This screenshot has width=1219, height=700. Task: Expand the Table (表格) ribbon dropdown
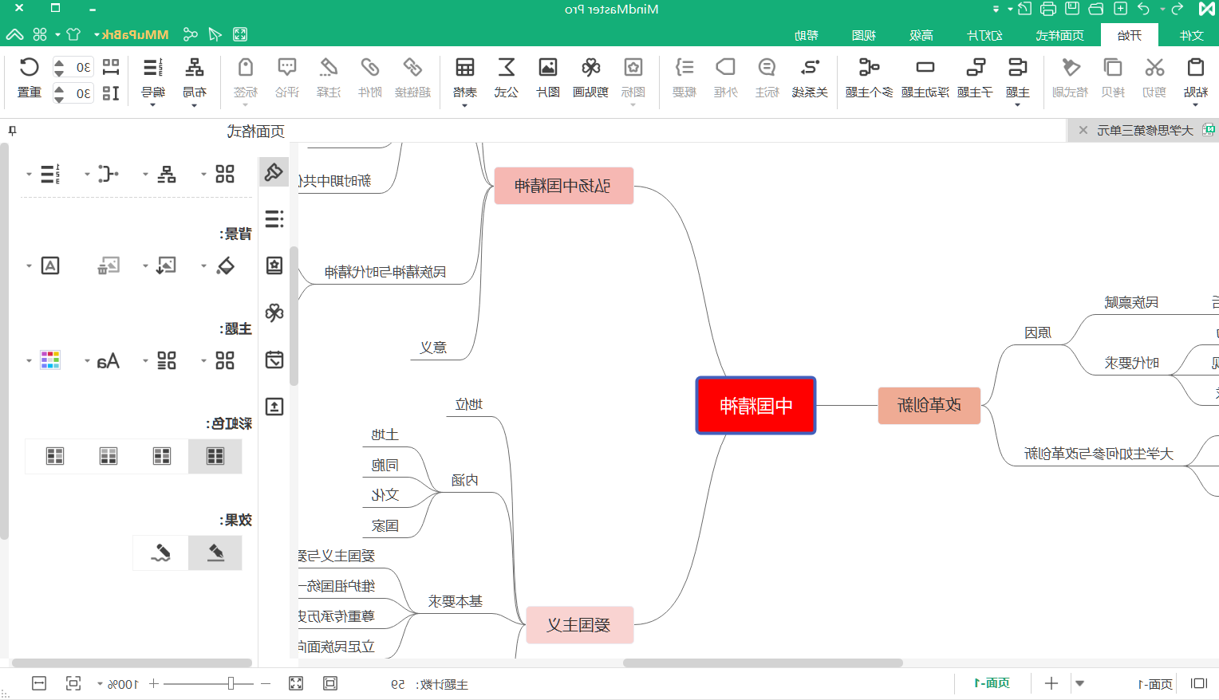(464, 105)
